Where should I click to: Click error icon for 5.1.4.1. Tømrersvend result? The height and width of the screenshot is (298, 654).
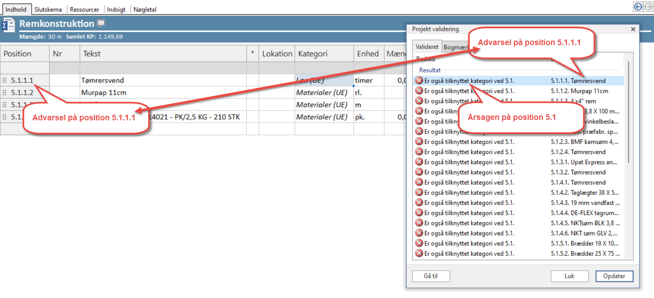(419, 182)
